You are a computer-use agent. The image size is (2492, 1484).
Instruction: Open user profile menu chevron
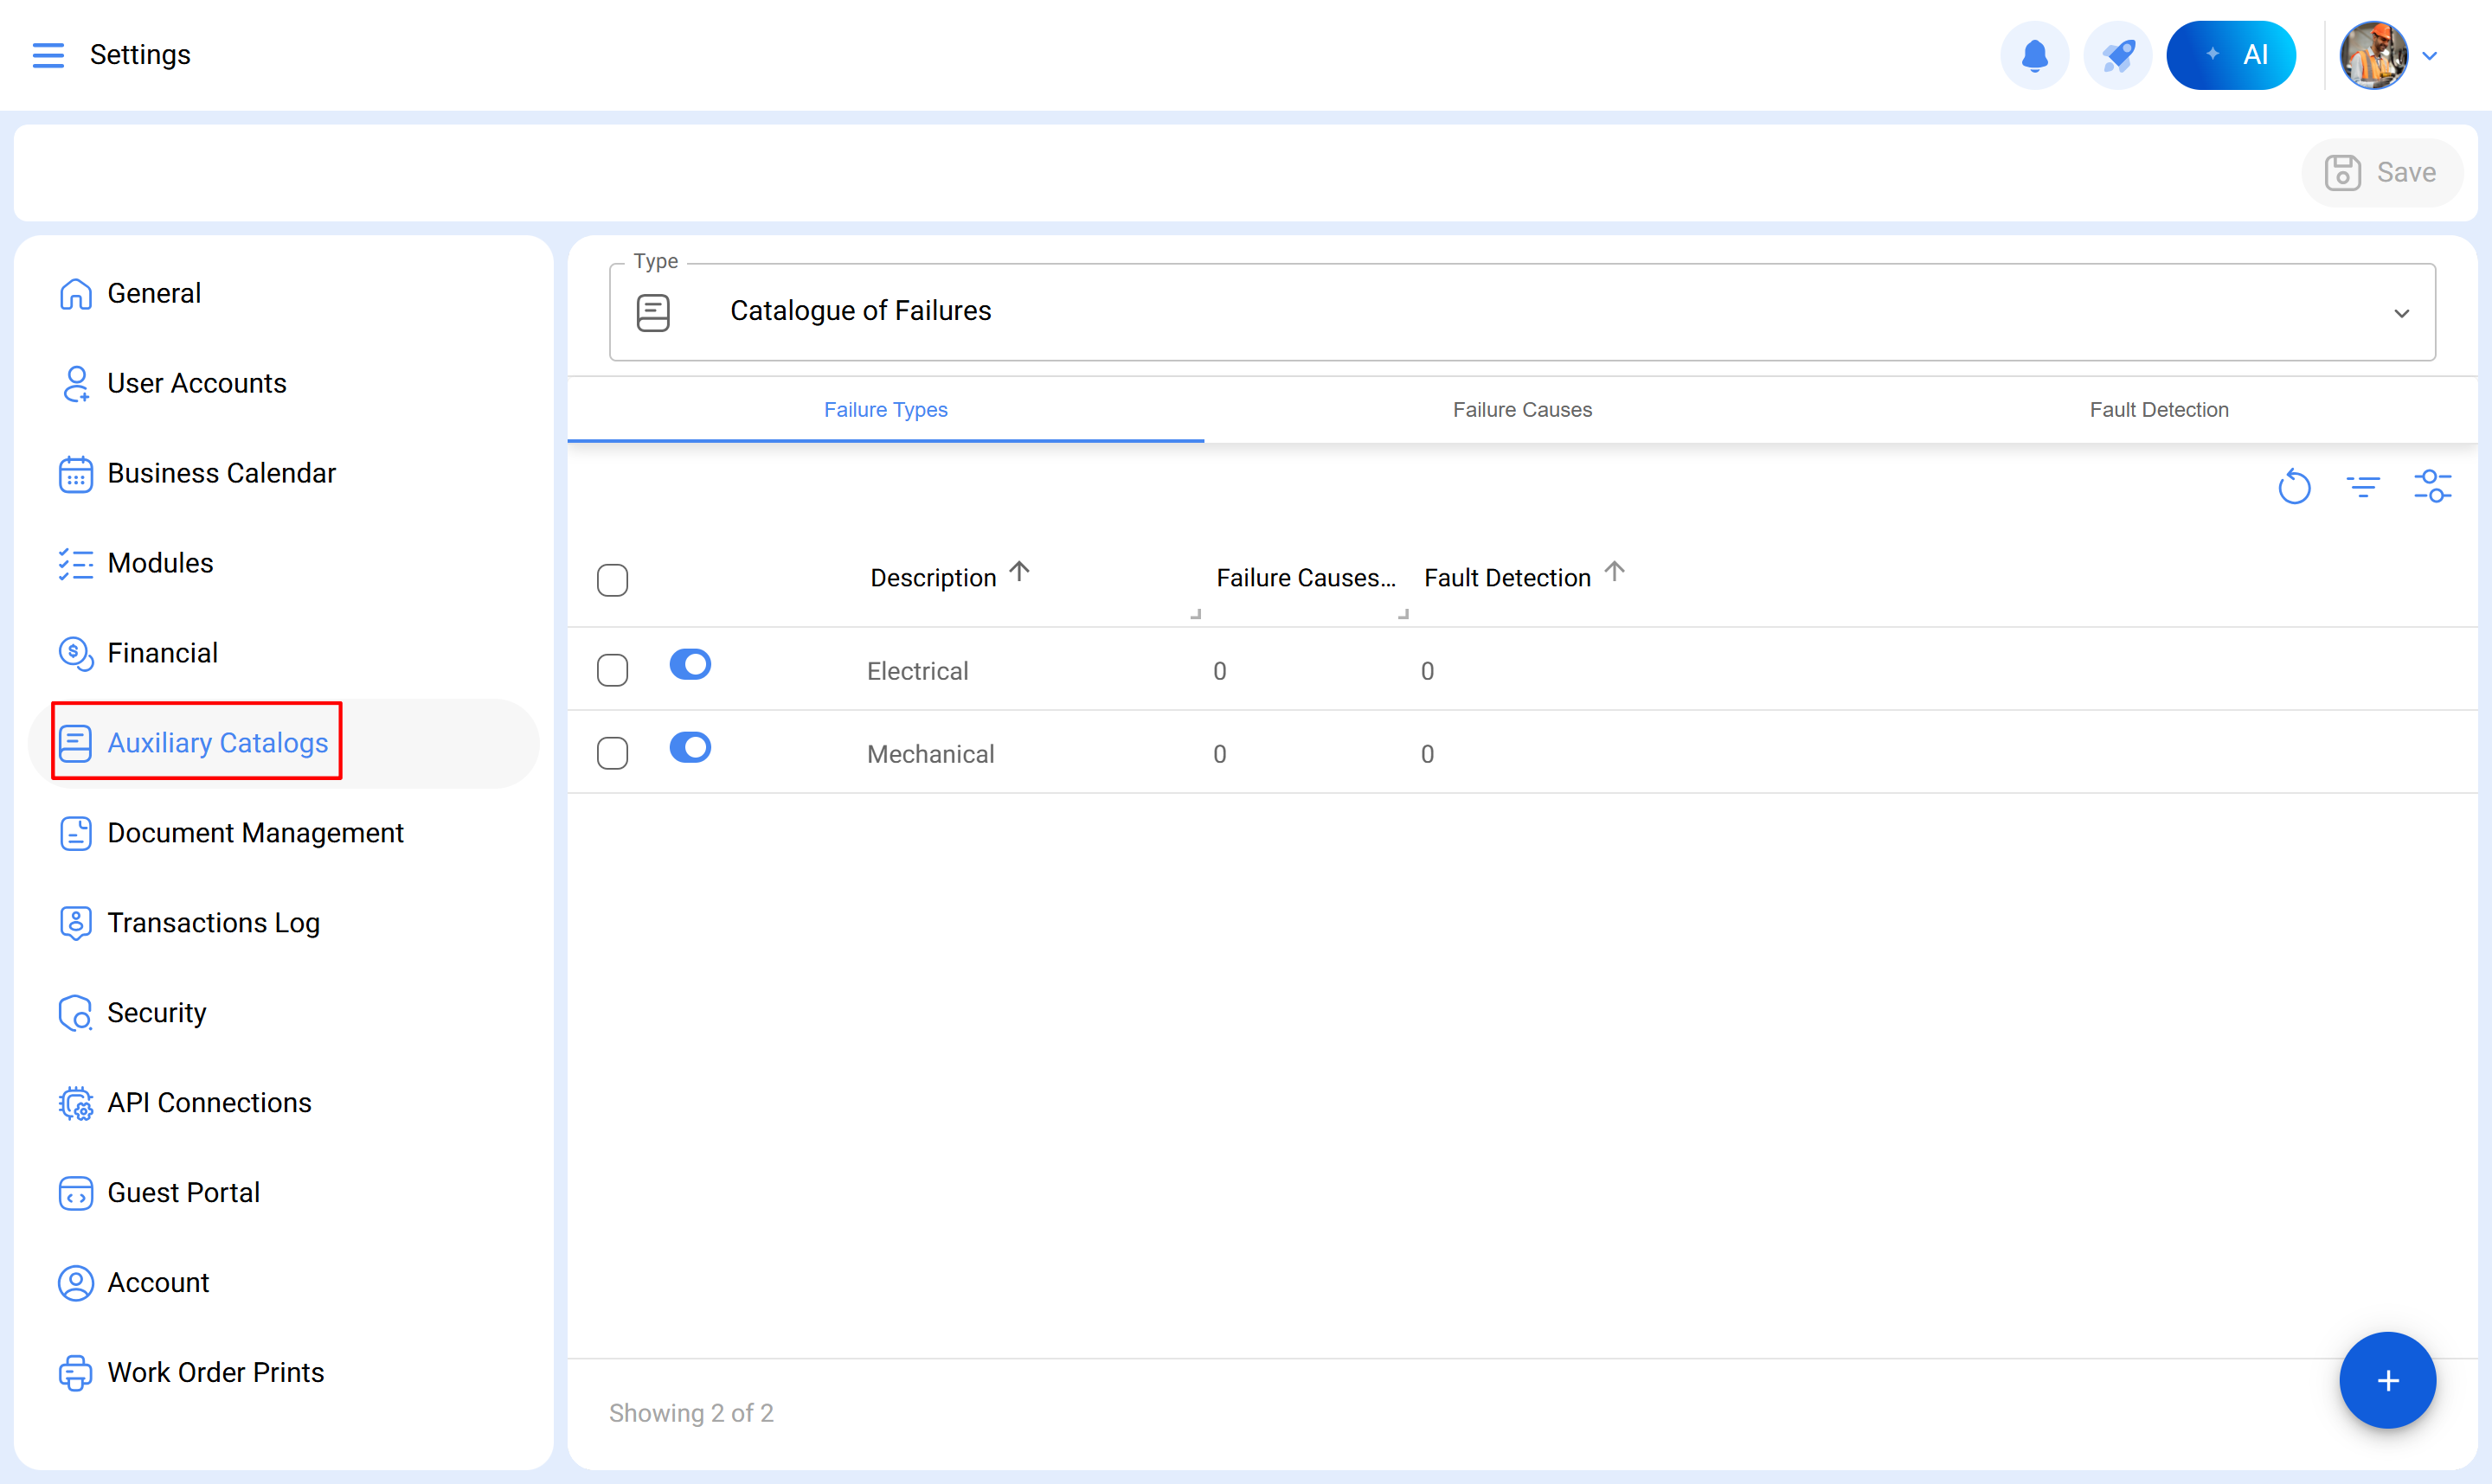2430,56
